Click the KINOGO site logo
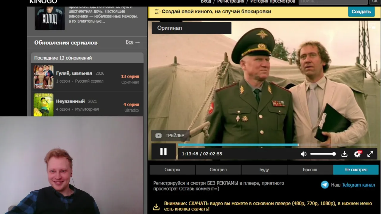The height and width of the screenshot is (214, 381). coord(43,2)
